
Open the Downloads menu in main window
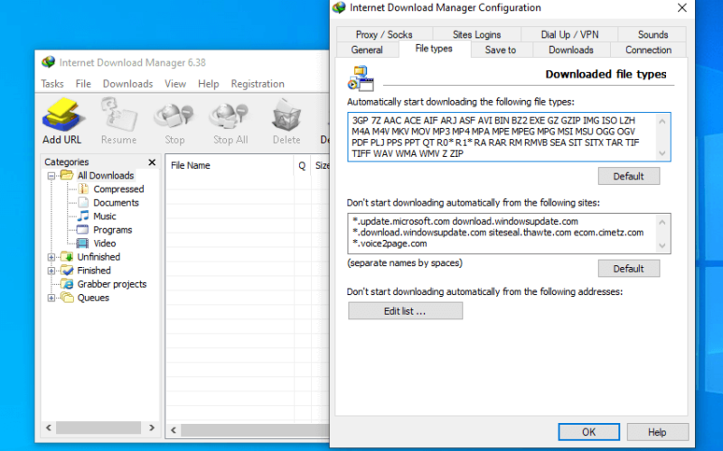click(x=127, y=84)
